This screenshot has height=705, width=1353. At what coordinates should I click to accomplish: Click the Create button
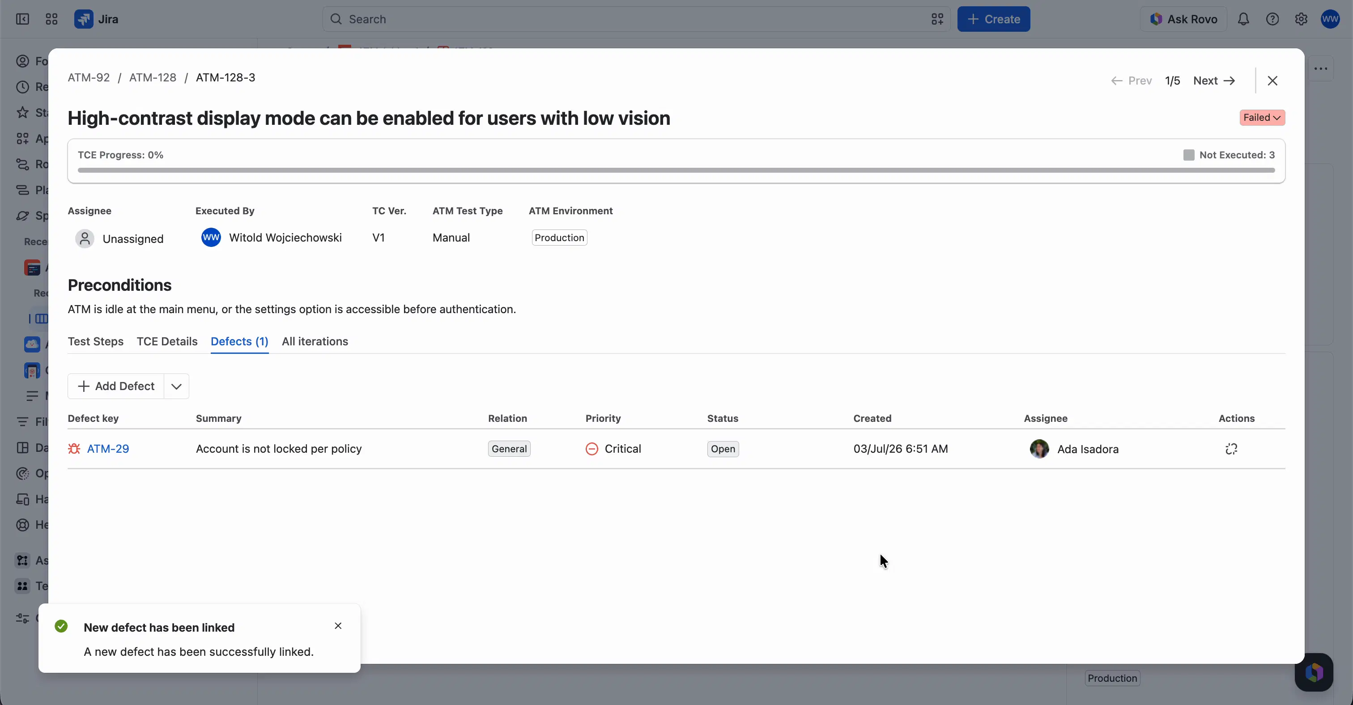tap(994, 19)
